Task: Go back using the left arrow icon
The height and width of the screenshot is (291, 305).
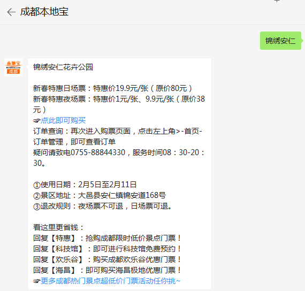Action: tap(11, 12)
